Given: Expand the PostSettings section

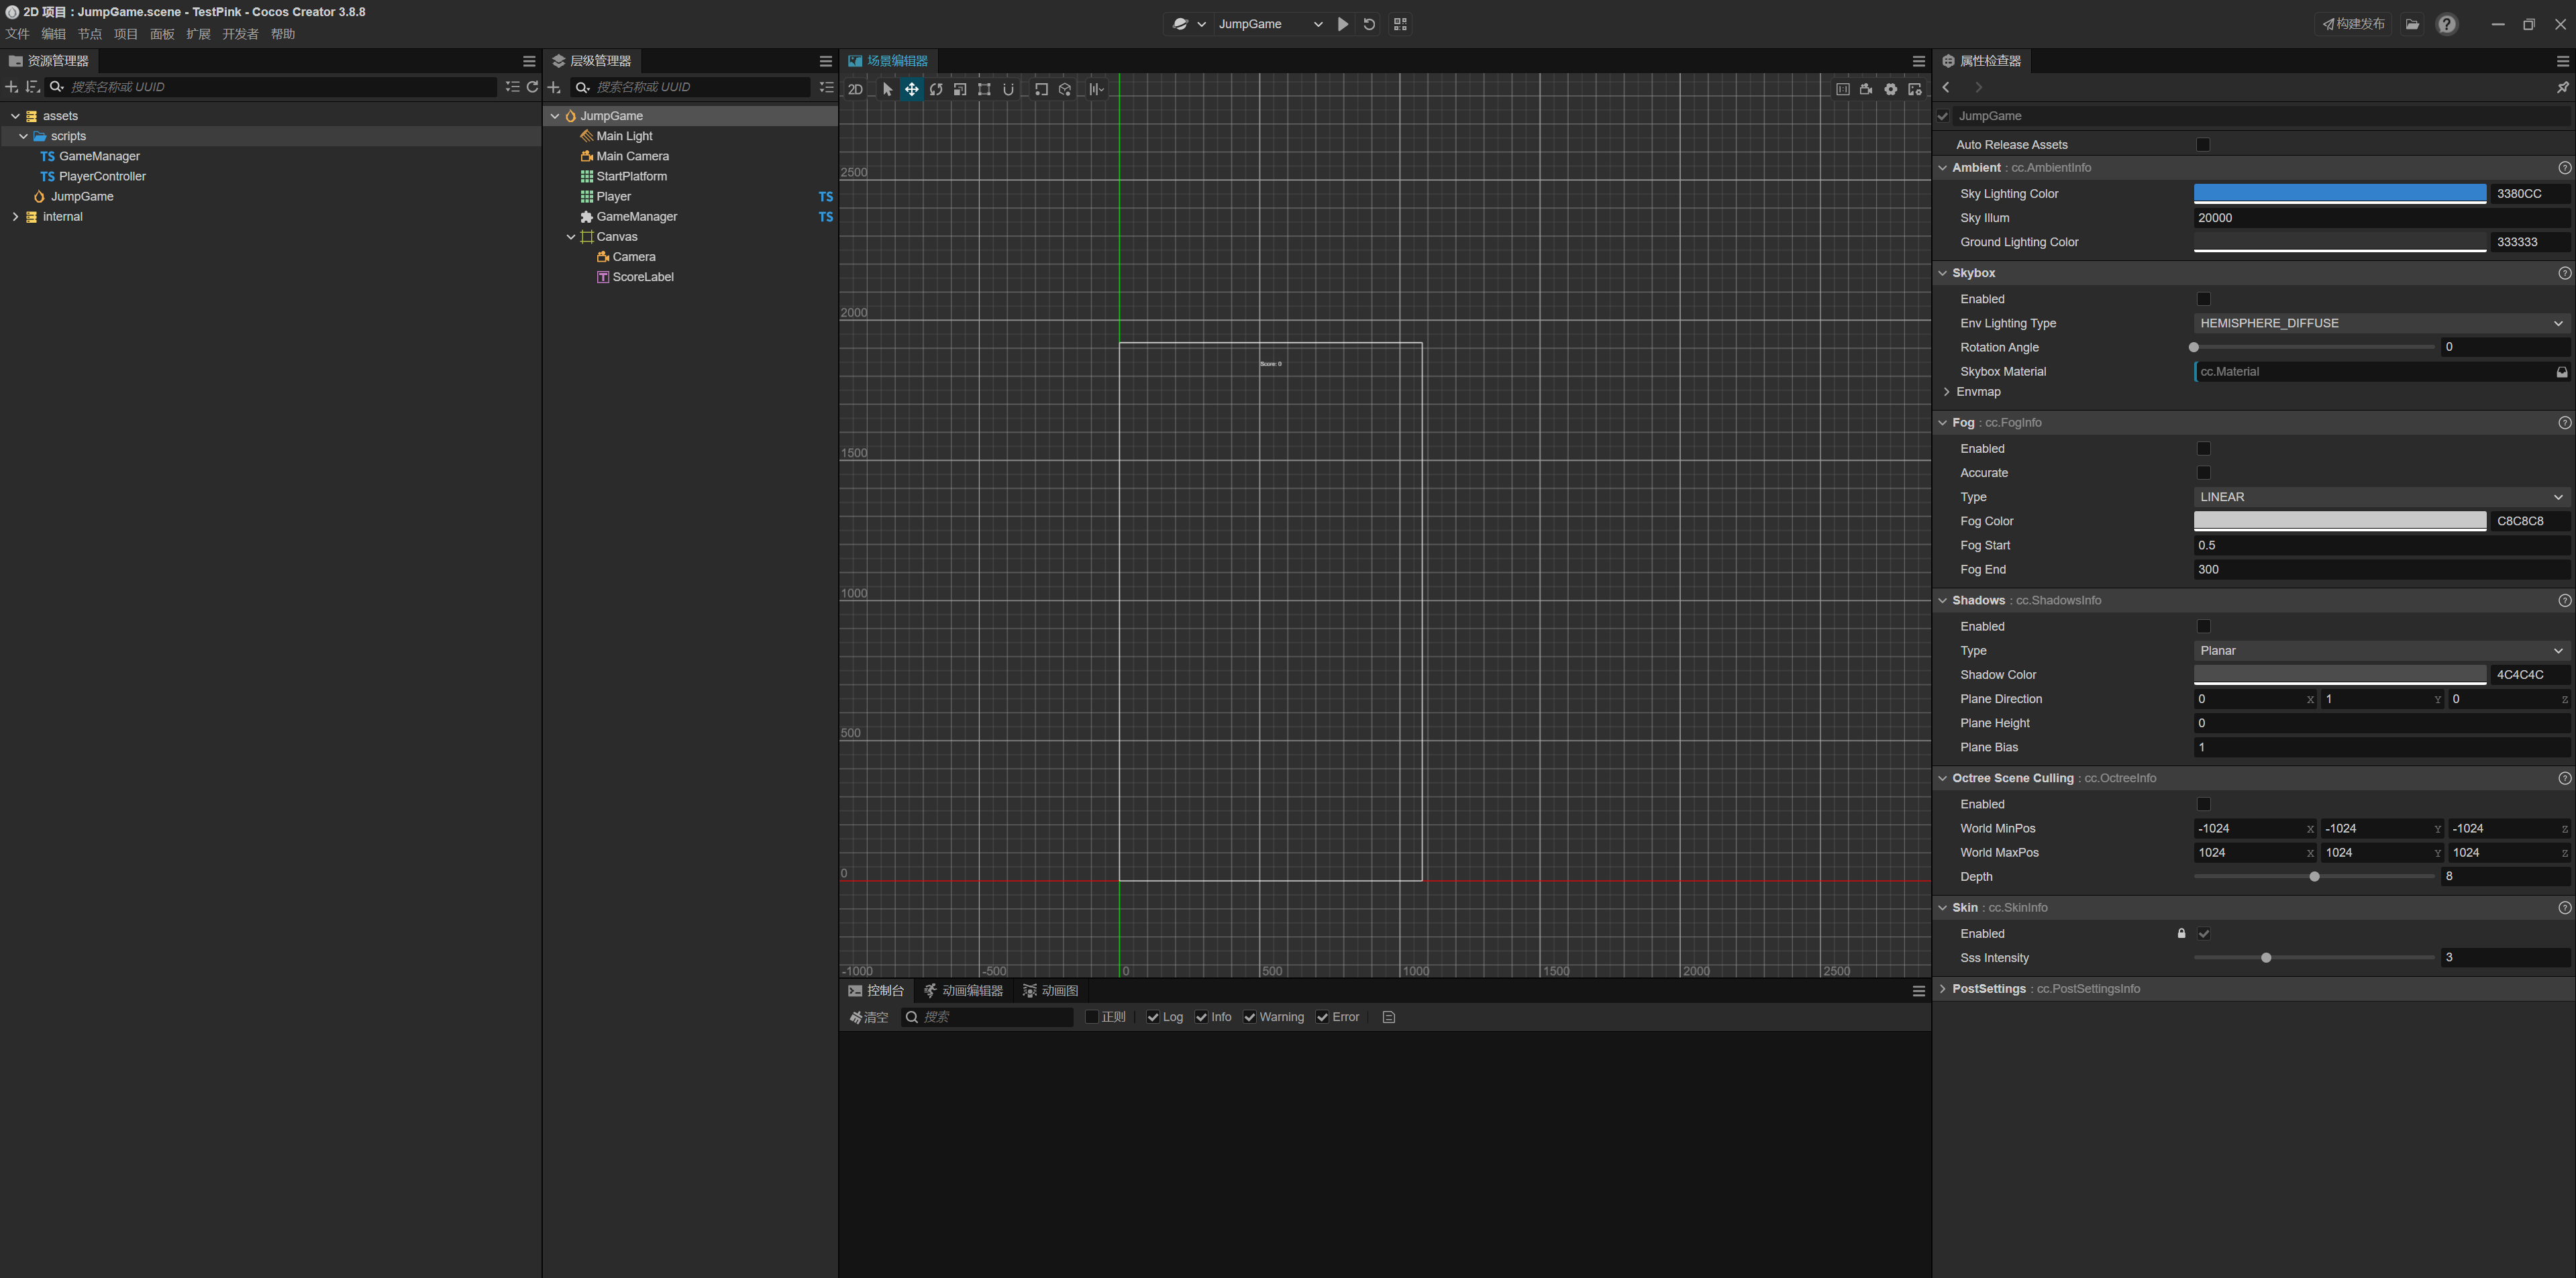Looking at the screenshot, I should click(x=1942, y=989).
